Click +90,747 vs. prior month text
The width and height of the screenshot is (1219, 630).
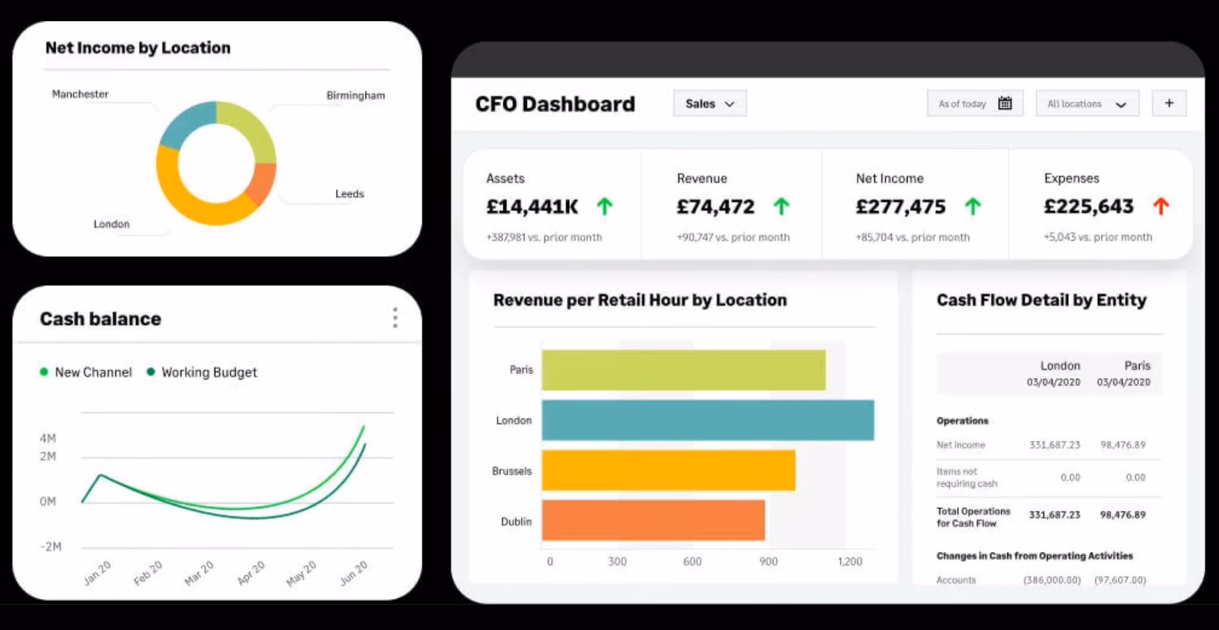(733, 237)
